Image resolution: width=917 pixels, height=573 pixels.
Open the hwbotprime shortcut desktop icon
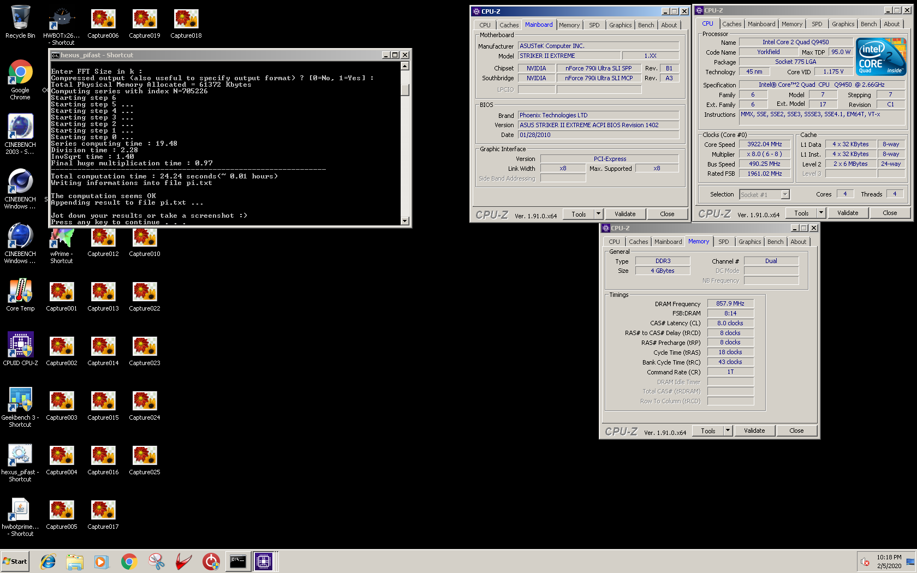tap(20, 516)
